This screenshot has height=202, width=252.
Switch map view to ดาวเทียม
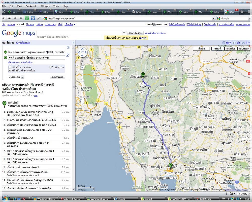tap(231, 48)
